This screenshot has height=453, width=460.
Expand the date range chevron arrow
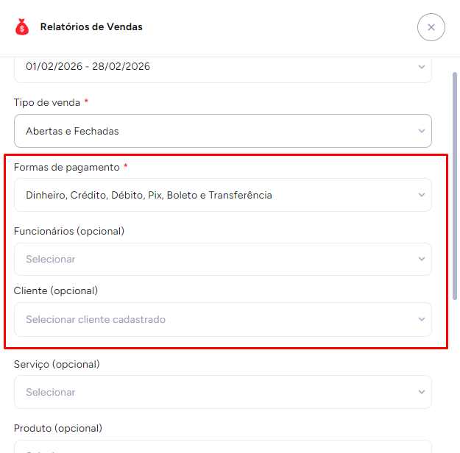tap(422, 67)
